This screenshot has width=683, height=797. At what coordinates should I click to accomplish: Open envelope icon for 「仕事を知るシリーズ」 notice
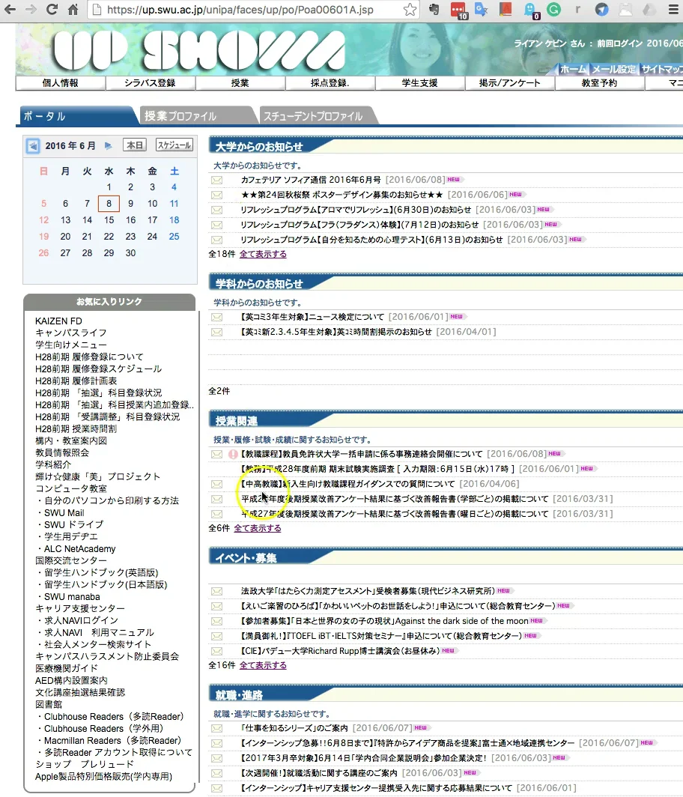point(217,728)
